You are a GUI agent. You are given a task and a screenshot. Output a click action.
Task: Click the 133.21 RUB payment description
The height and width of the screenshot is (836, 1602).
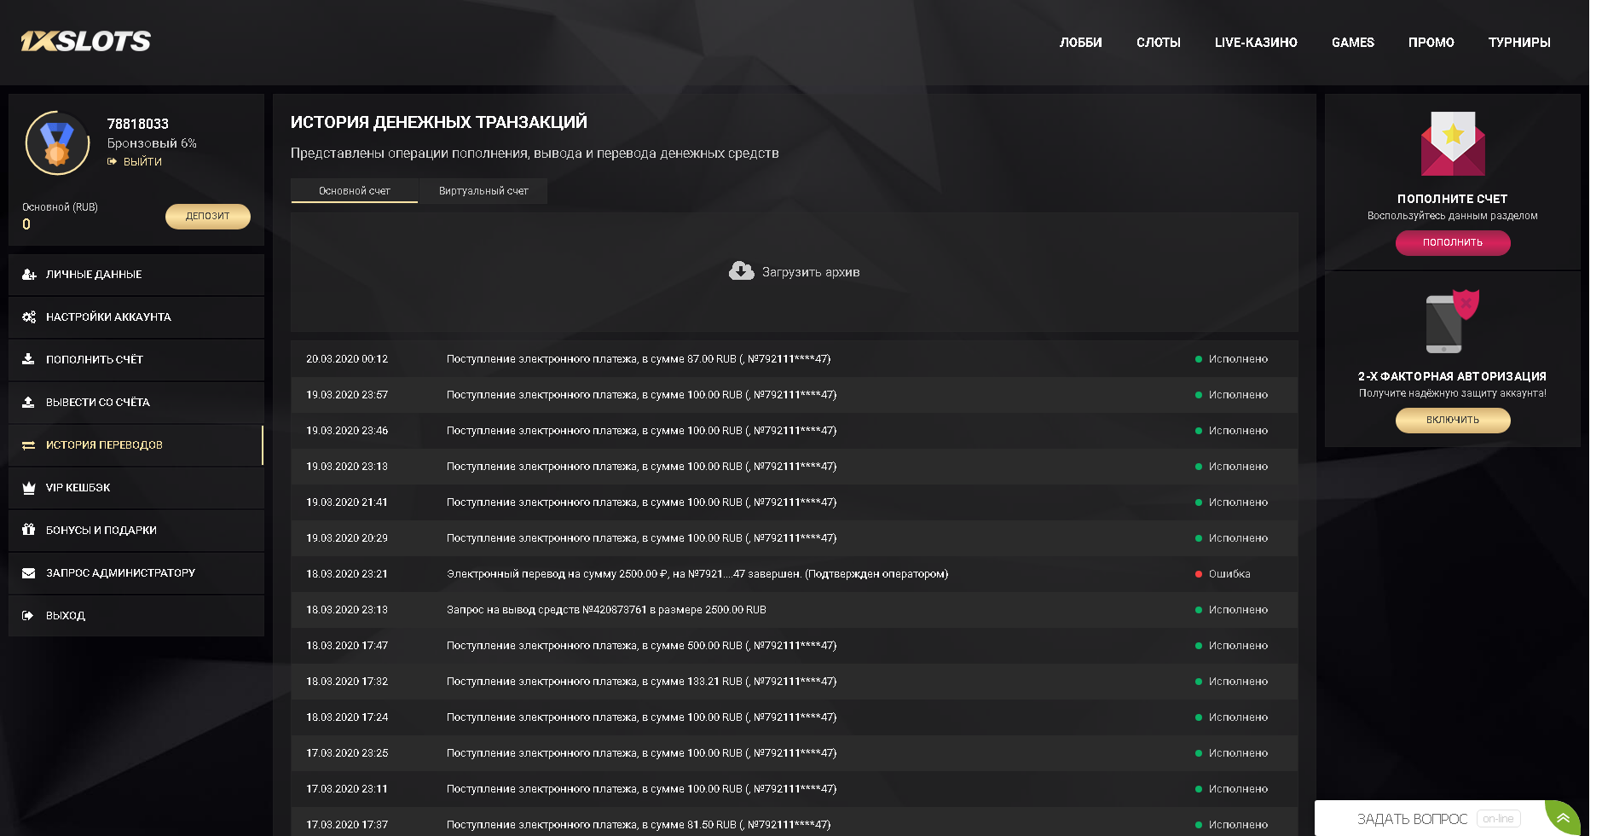[x=642, y=682]
